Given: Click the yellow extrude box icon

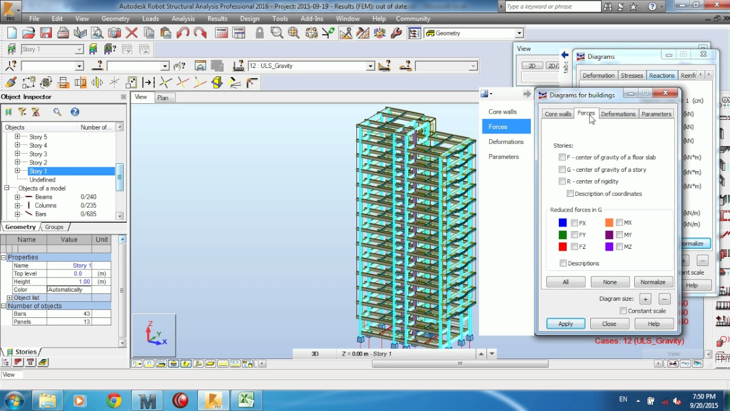Looking at the screenshot, I should tap(217, 83).
